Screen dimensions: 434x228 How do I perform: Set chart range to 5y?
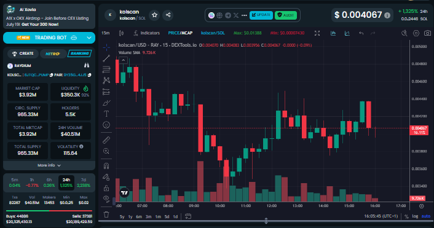pyautogui.click(x=122, y=217)
